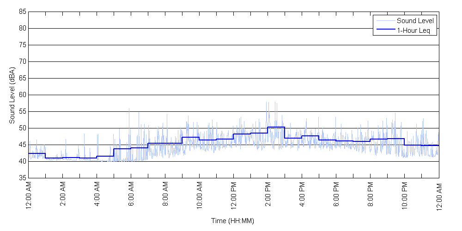Click the 85 value on the dBA axis
This screenshot has height=231, width=462.
pos(22,12)
